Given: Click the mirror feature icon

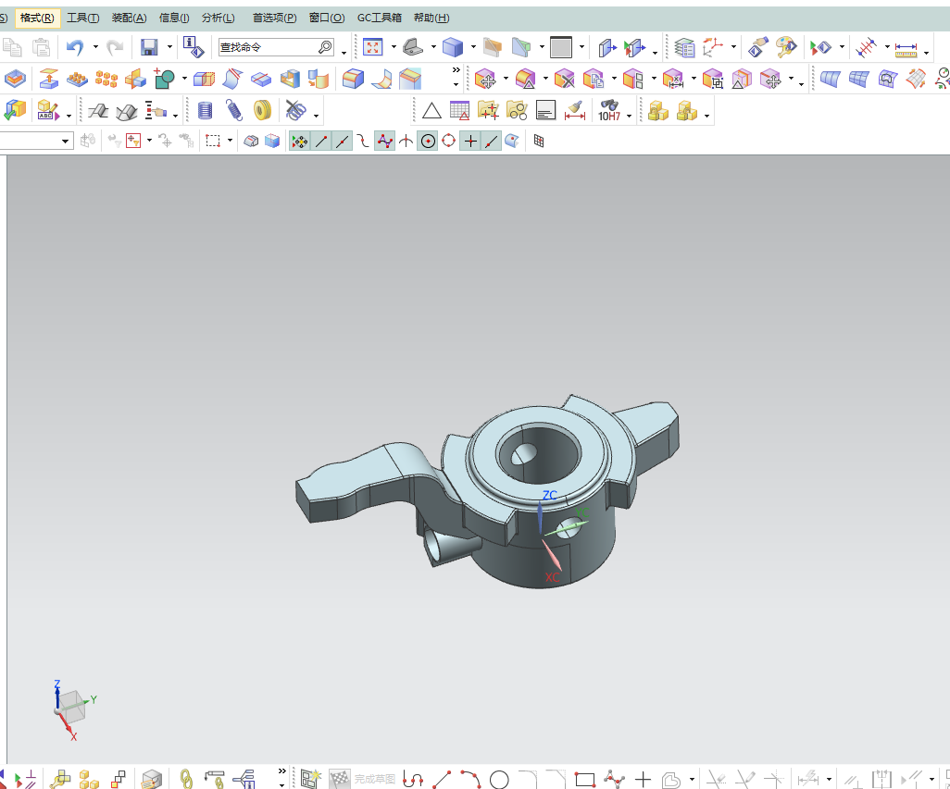Looking at the screenshot, I should (x=135, y=79).
